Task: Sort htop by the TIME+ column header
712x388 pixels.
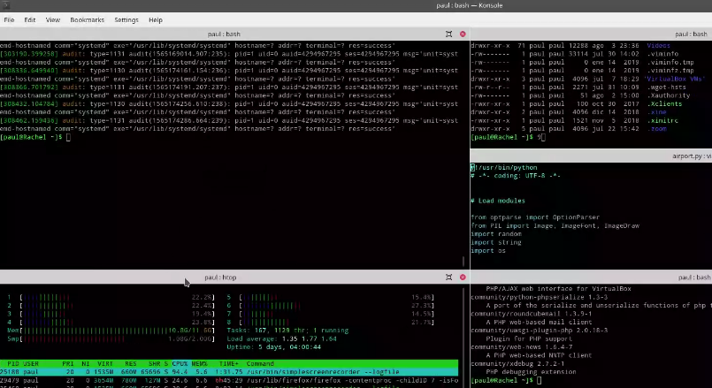Action: coord(228,363)
